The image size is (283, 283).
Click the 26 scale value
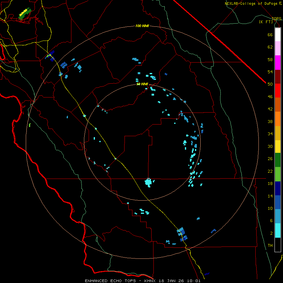(x=270, y=159)
